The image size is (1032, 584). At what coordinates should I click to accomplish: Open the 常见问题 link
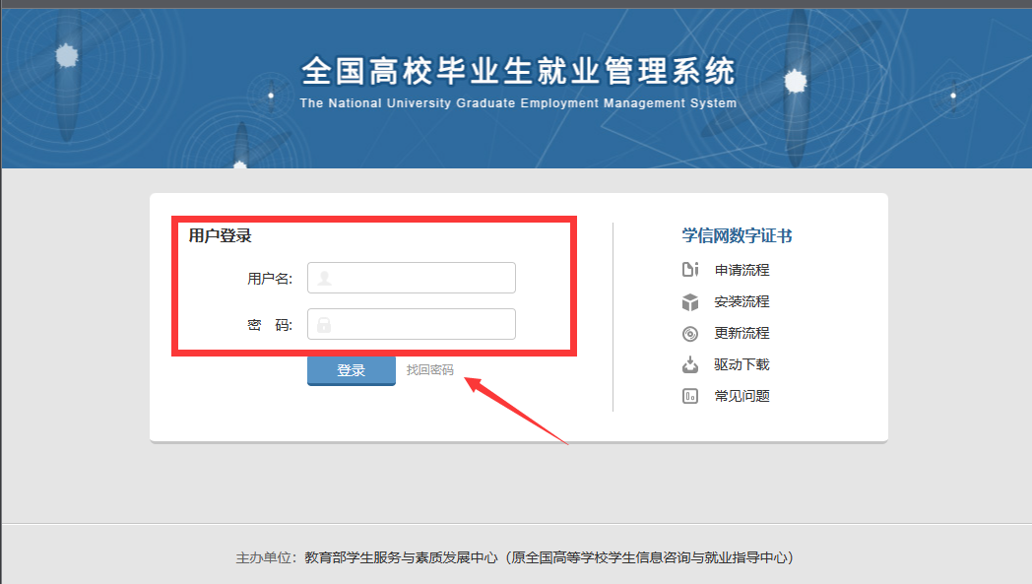(x=742, y=396)
